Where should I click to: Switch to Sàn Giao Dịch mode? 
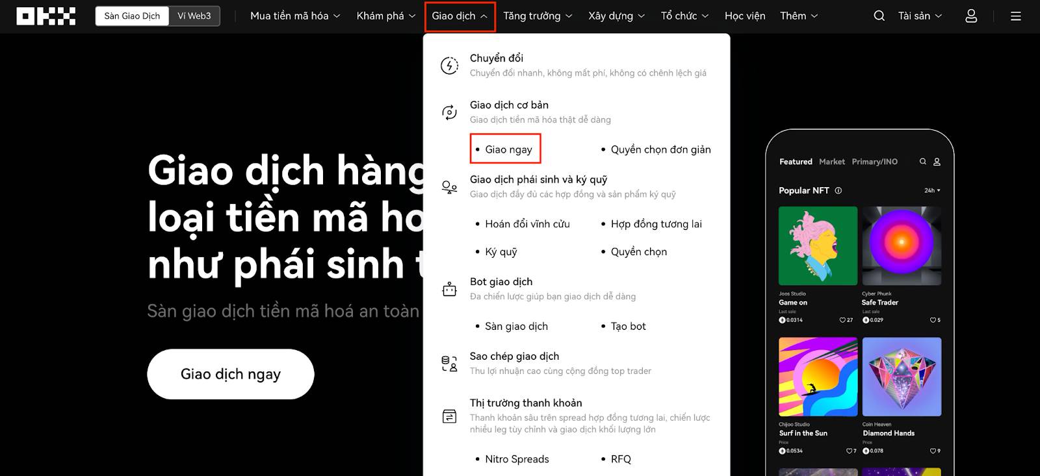132,16
